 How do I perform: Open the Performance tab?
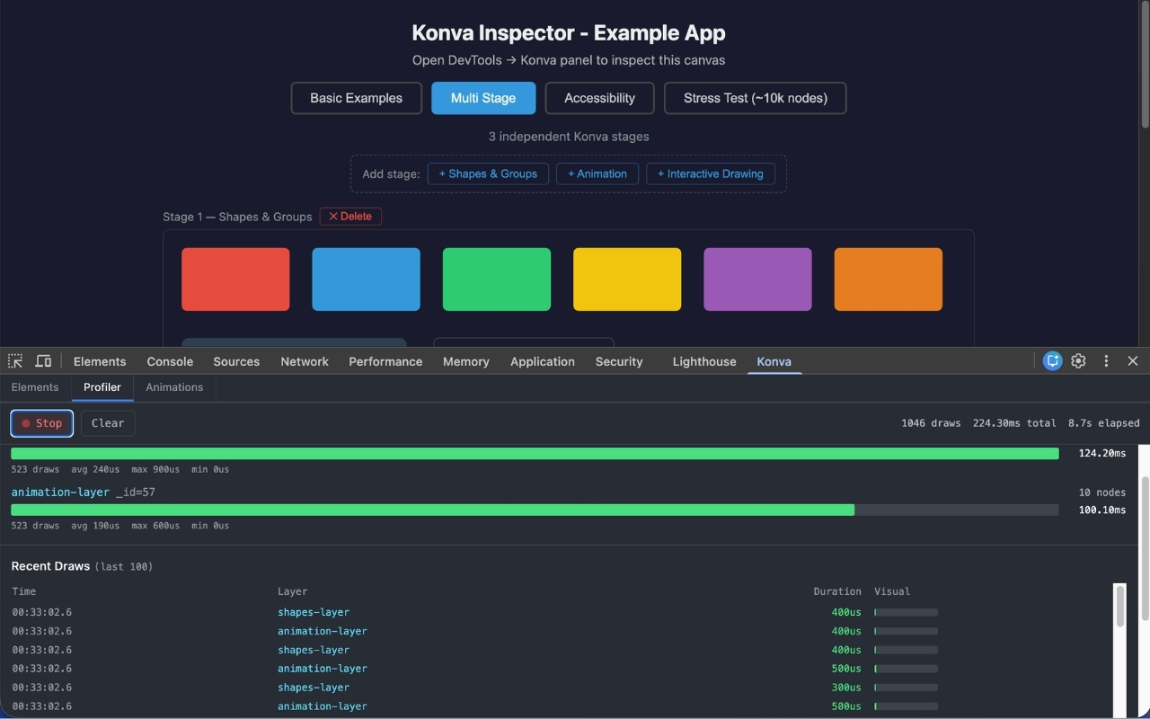point(385,361)
